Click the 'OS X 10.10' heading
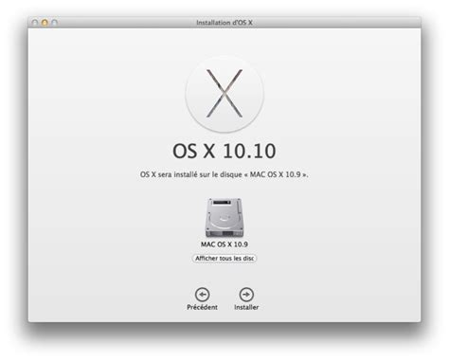The image size is (449, 361). pyautogui.click(x=224, y=151)
